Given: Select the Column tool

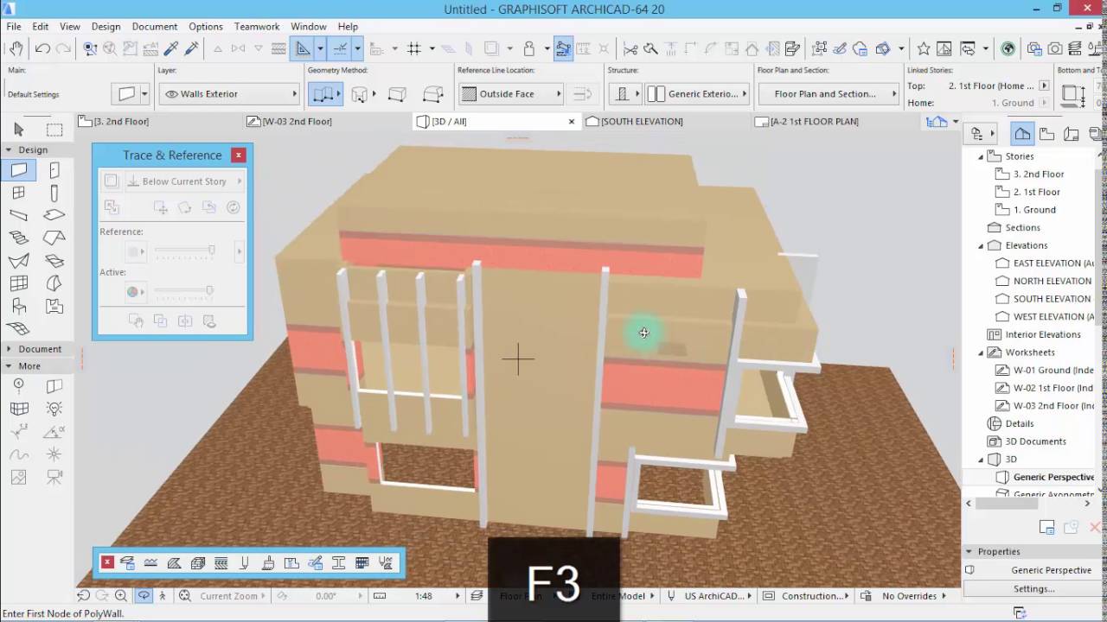Looking at the screenshot, I should click(x=54, y=193).
